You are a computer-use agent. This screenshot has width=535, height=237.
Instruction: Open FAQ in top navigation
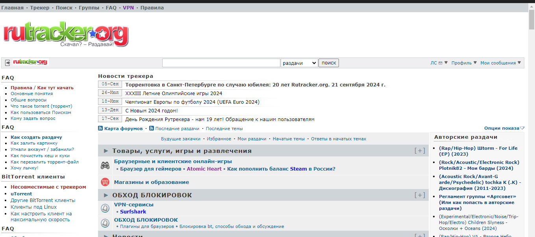[111, 7]
